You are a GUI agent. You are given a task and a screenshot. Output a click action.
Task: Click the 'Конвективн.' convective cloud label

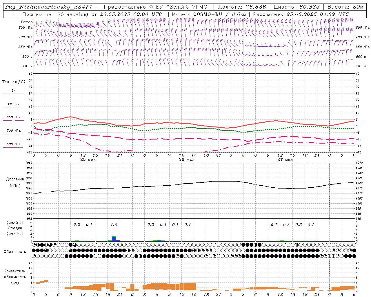click(15, 271)
